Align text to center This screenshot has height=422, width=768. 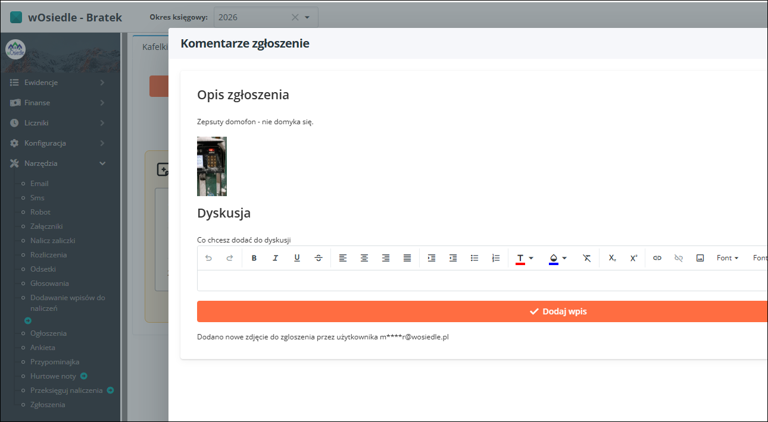click(x=364, y=257)
